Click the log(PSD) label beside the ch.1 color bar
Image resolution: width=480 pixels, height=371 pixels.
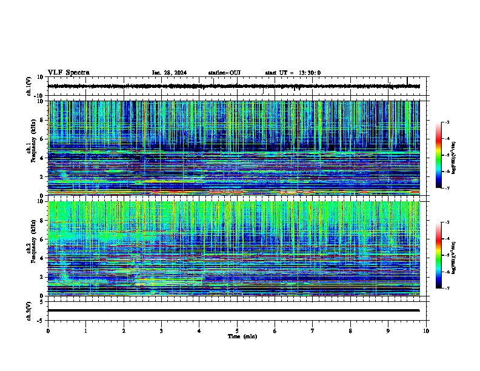[x=454, y=158]
